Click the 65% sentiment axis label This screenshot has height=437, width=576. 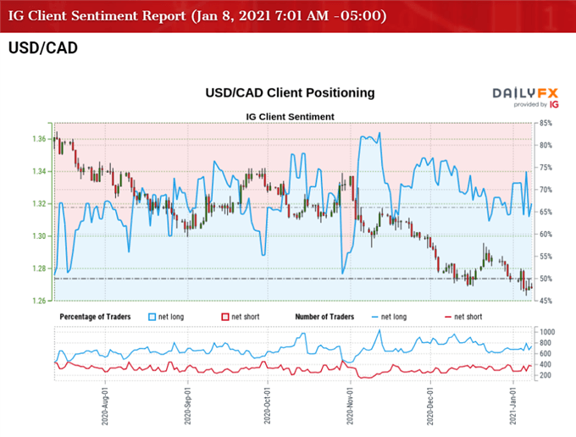[x=546, y=213]
